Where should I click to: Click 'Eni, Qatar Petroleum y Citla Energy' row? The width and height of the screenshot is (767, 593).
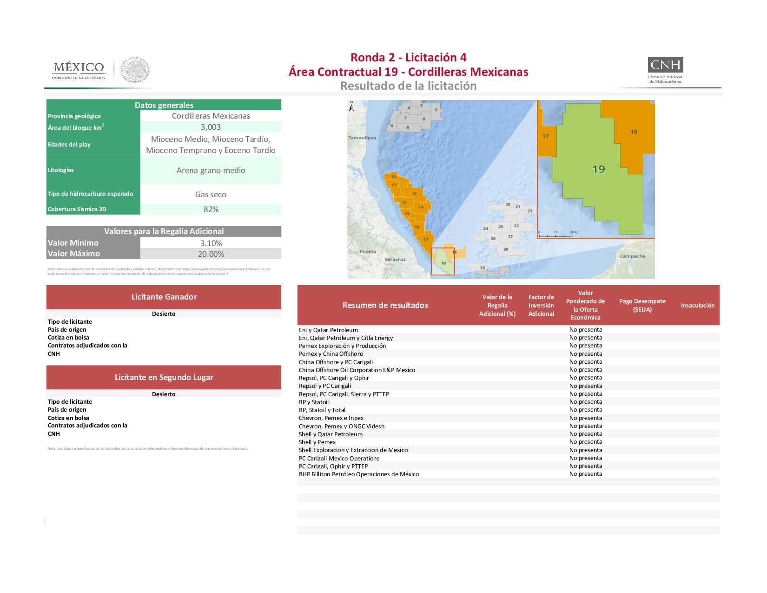click(x=509, y=338)
